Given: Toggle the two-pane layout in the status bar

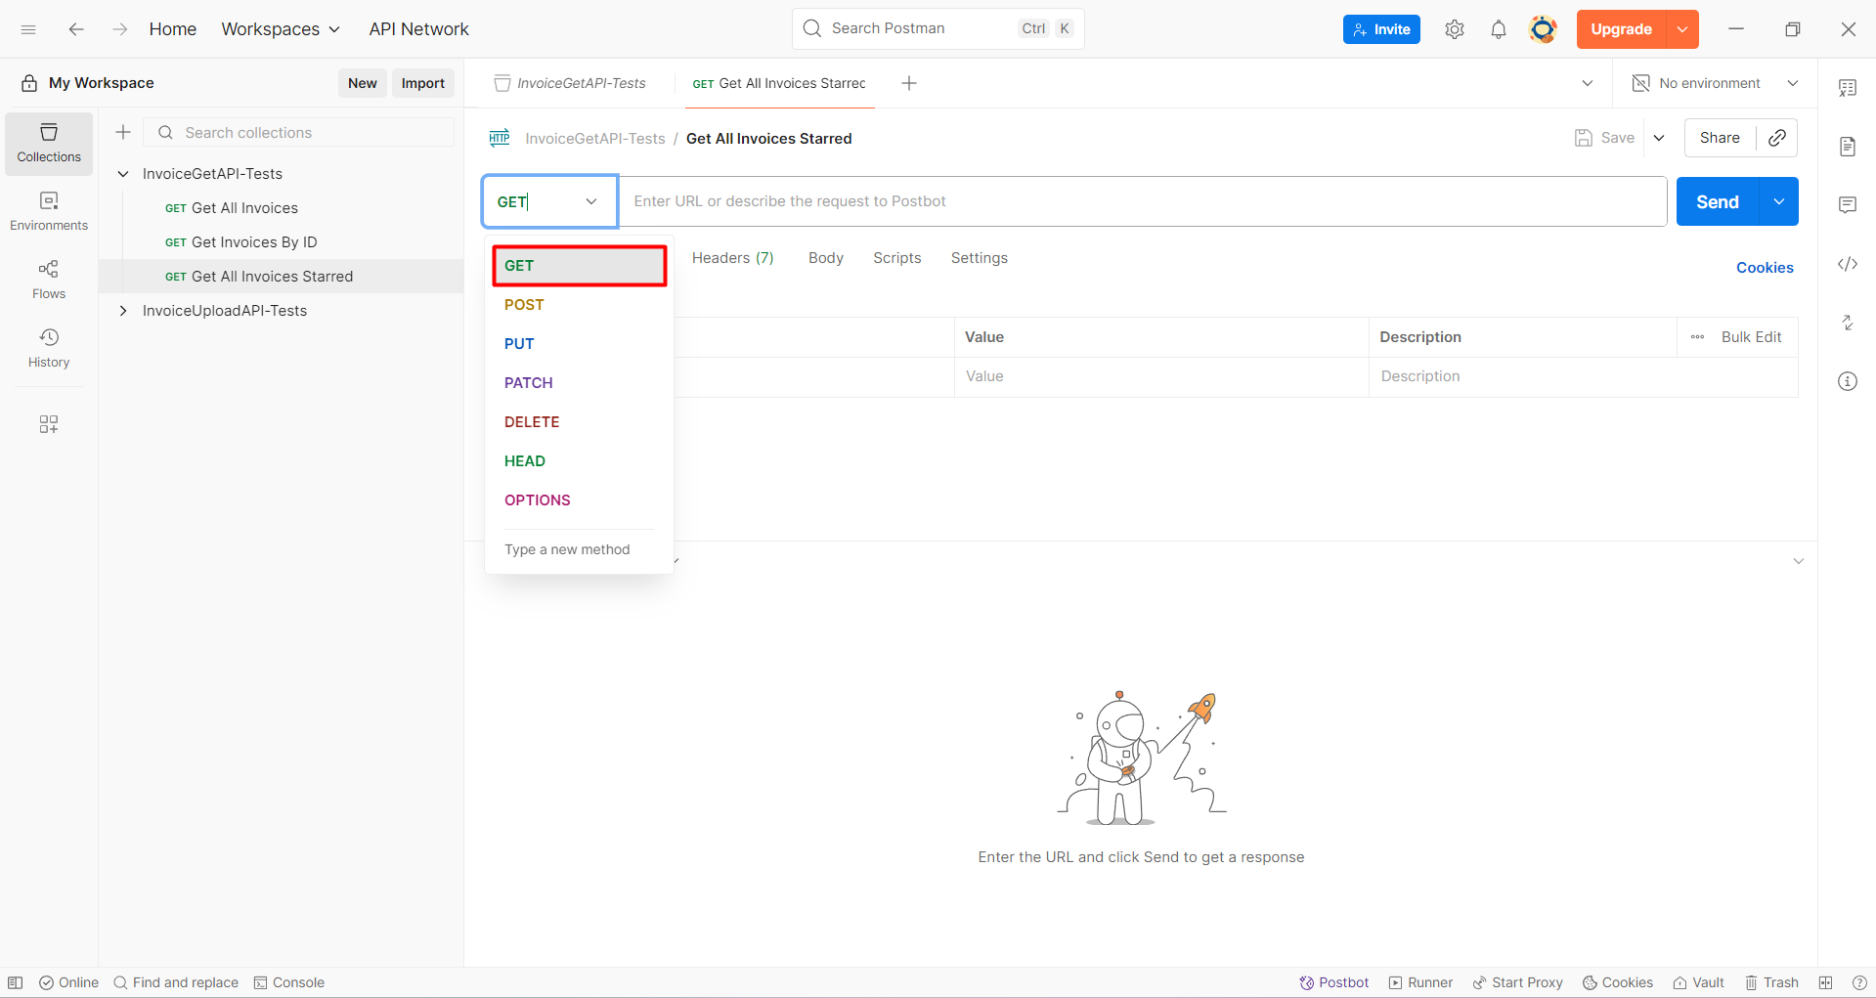Looking at the screenshot, I should tap(1824, 982).
